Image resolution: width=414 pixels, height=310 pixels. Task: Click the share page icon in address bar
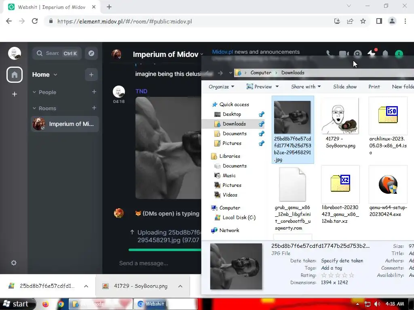[x=350, y=21]
